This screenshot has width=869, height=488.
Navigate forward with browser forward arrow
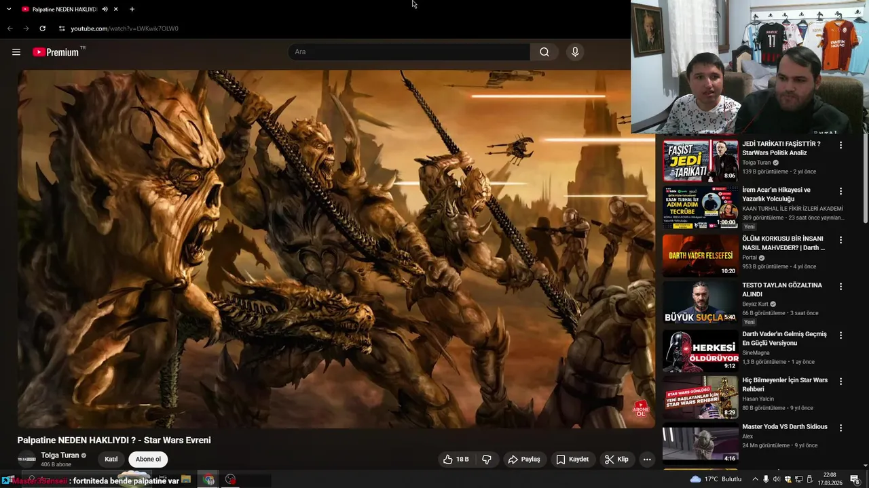pos(26,28)
